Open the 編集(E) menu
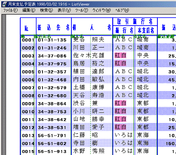176x155 pixels. [29, 10]
